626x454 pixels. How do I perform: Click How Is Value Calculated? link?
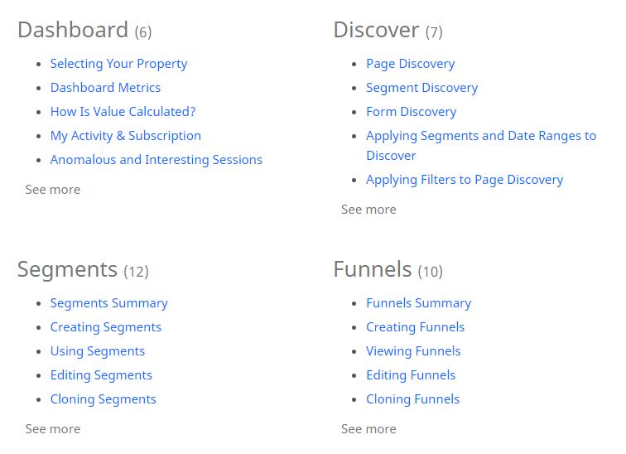click(x=123, y=112)
